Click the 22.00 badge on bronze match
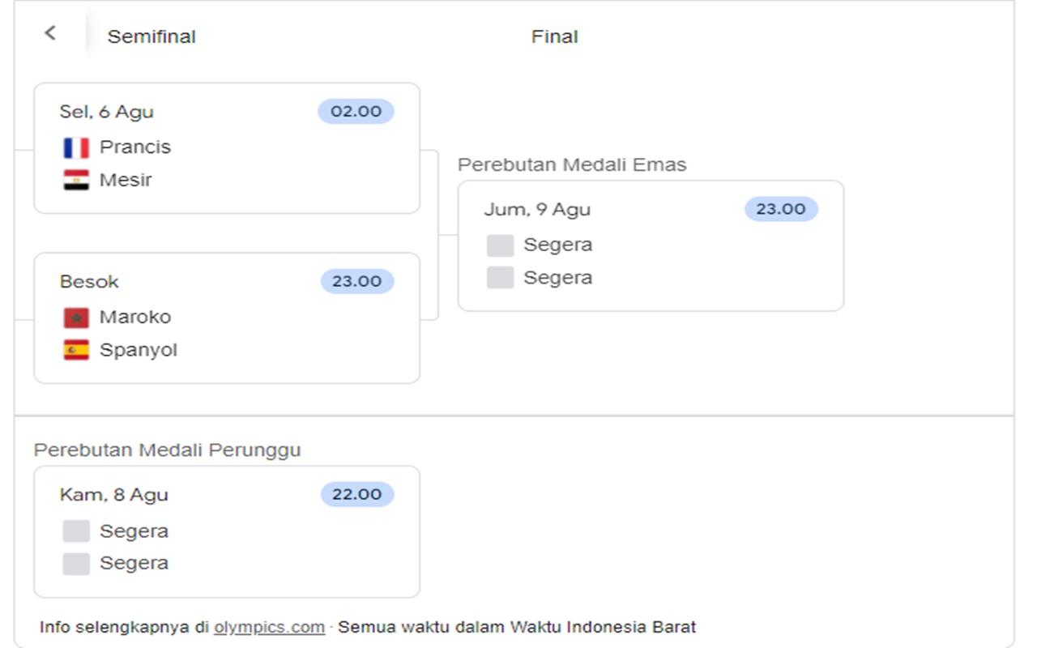Image resolution: width=1037 pixels, height=648 pixels. click(357, 494)
